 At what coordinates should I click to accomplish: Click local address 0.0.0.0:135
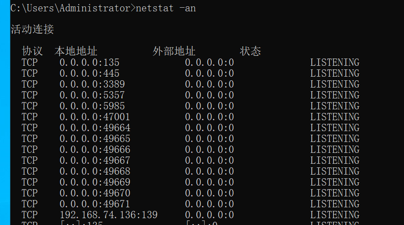[x=90, y=63]
